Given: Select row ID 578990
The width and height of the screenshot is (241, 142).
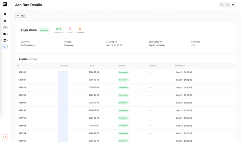Looking at the screenshot, I should (x=22, y=103).
